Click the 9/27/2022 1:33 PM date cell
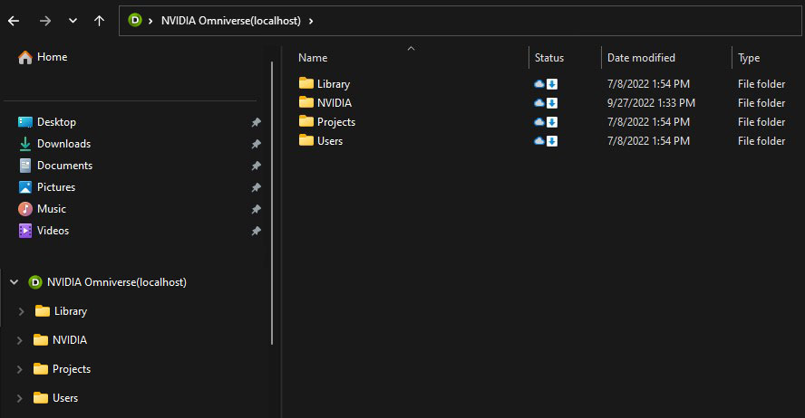The width and height of the screenshot is (805, 418). click(651, 103)
